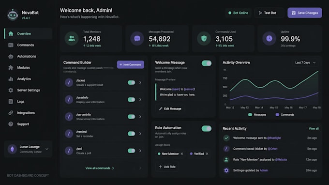Click the Automations robot icon

tap(11, 56)
